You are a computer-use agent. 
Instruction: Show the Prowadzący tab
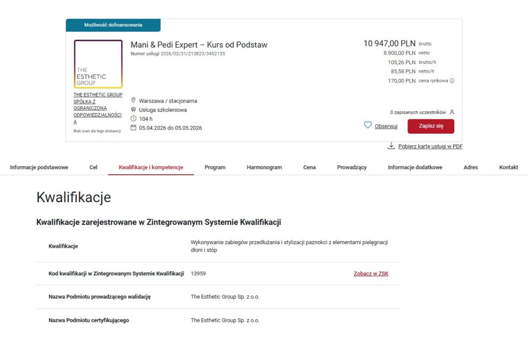(352, 167)
